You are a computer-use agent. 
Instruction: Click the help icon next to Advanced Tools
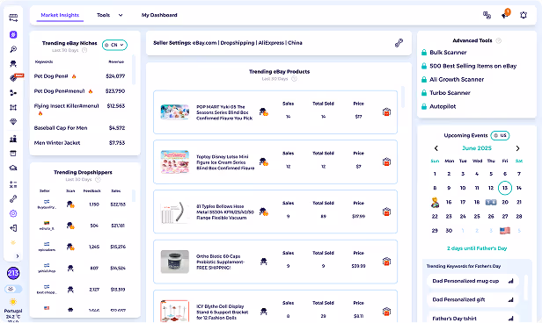[x=498, y=40]
